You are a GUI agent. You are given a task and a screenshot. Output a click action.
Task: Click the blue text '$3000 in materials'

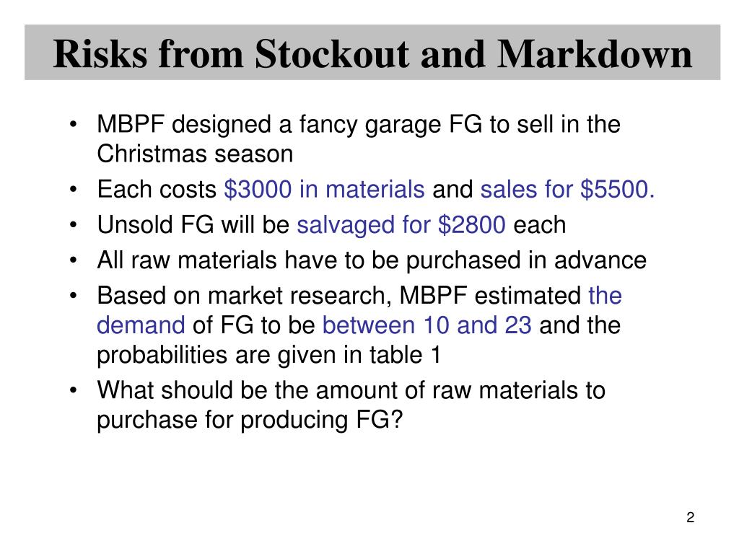tap(324, 190)
